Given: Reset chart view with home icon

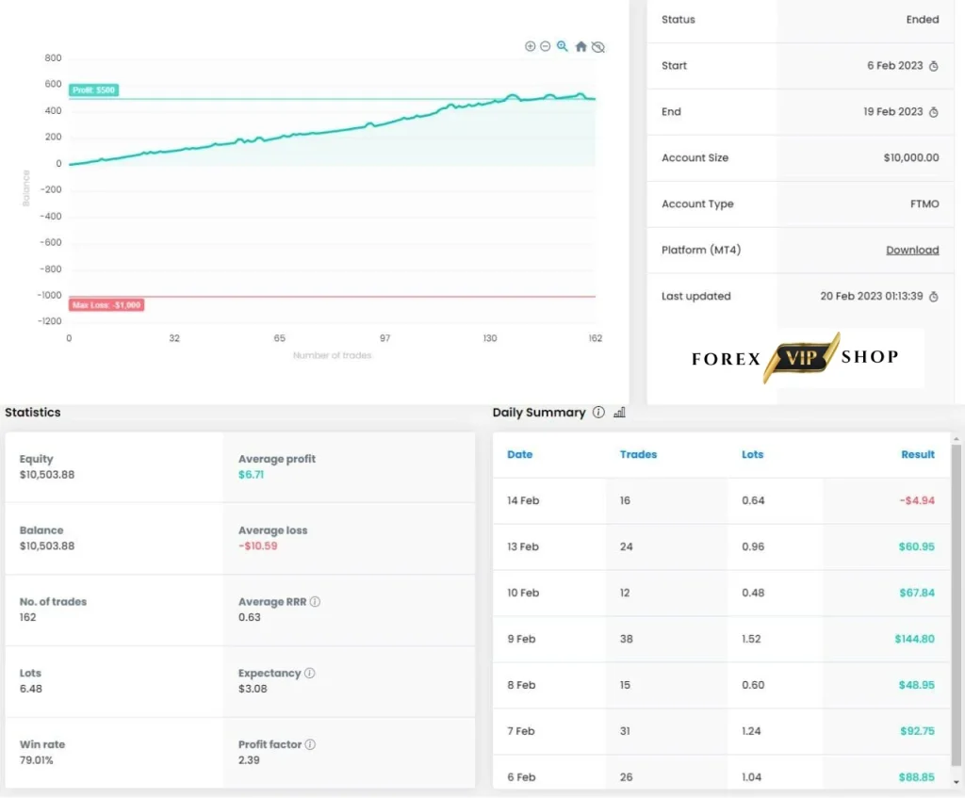Looking at the screenshot, I should coord(581,46).
